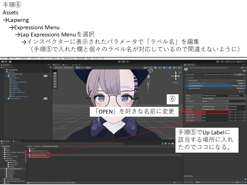This screenshot has width=247, height=185.
Task: Expand the Layout dropdown
Action: 240,62
